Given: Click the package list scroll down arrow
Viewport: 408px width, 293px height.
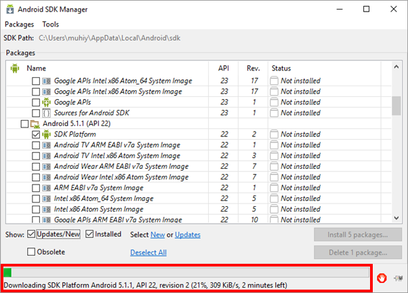Looking at the screenshot, I should pos(396,218).
